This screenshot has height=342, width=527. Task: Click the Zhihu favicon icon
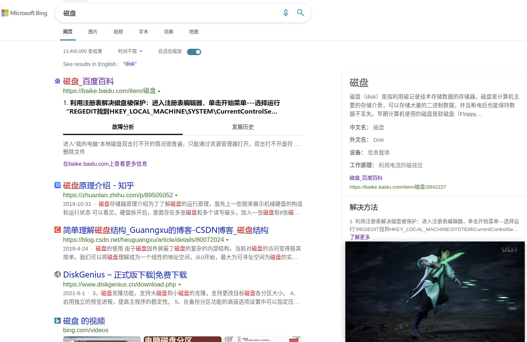[x=57, y=185]
